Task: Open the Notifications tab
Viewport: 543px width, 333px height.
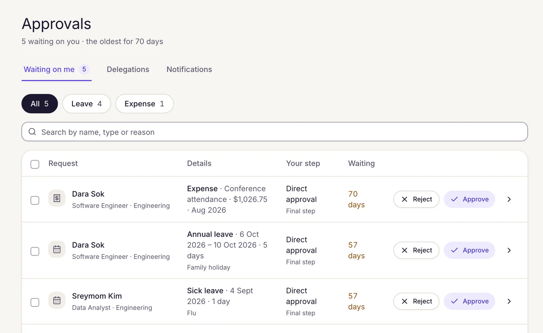Action: pyautogui.click(x=189, y=69)
